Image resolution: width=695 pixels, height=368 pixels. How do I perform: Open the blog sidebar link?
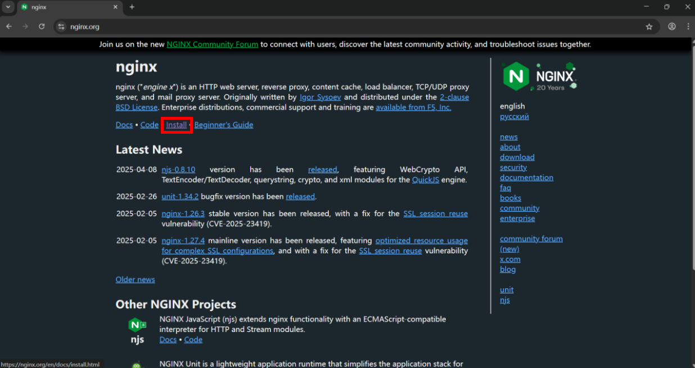pos(508,269)
